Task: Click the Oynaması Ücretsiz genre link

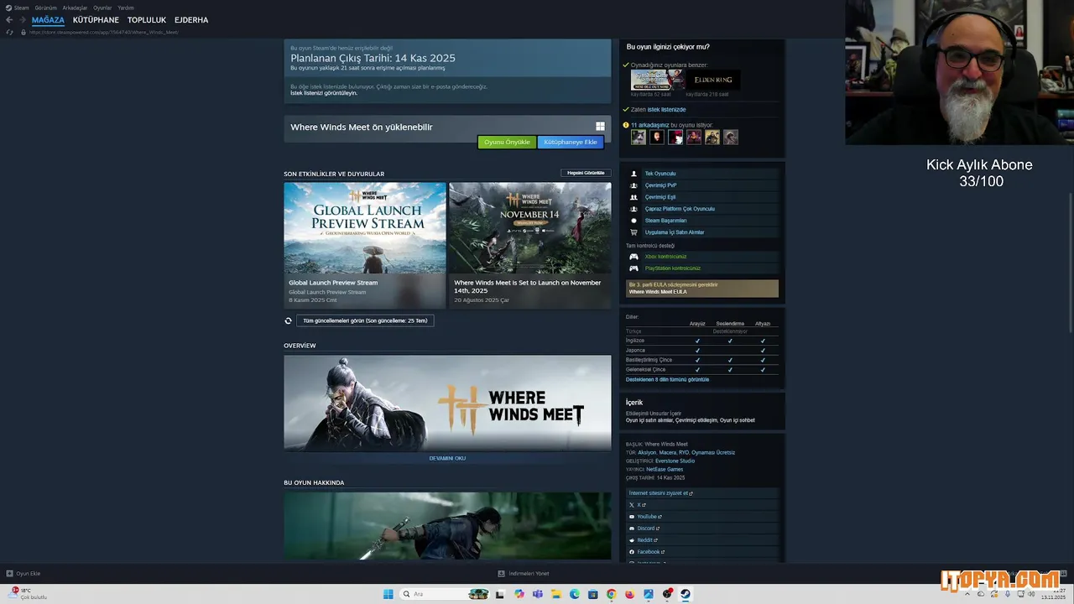Action: 713,452
